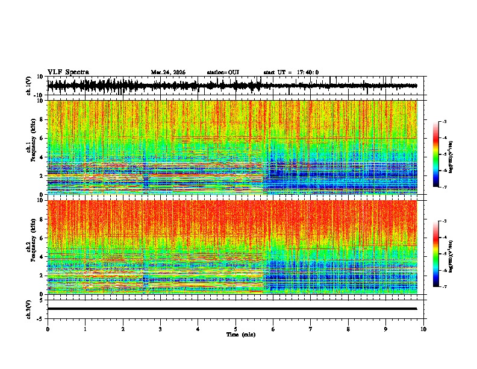The image size is (477, 369).
Task: Click the ch.2 spectrogram color scale bar
Action: [435, 254]
